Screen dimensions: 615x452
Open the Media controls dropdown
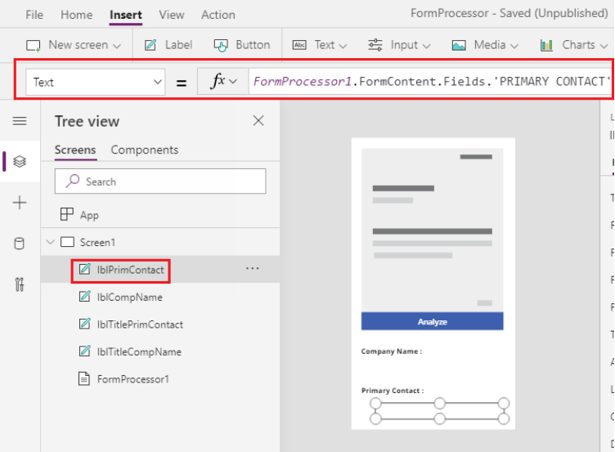(485, 45)
